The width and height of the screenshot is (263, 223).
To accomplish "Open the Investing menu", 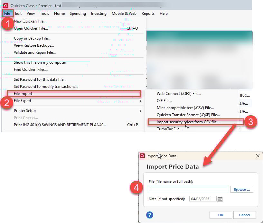I will tap(99, 14).
